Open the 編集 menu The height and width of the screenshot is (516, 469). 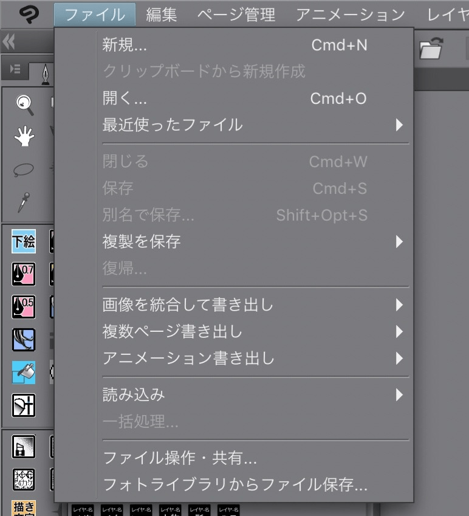[161, 14]
